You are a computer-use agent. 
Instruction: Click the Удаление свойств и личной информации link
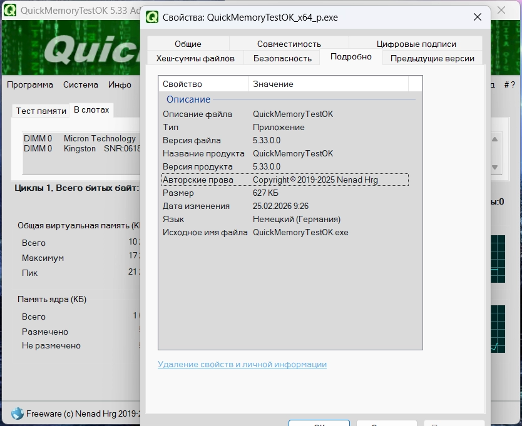[x=242, y=365]
